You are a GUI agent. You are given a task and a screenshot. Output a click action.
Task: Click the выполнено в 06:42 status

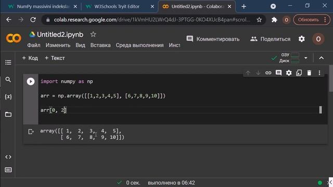[x=171, y=182]
